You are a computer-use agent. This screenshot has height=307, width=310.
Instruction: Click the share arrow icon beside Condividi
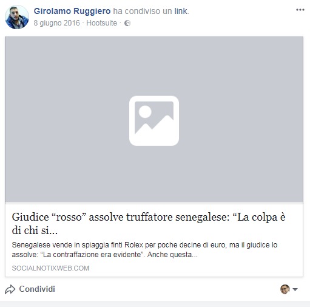[x=10, y=289]
